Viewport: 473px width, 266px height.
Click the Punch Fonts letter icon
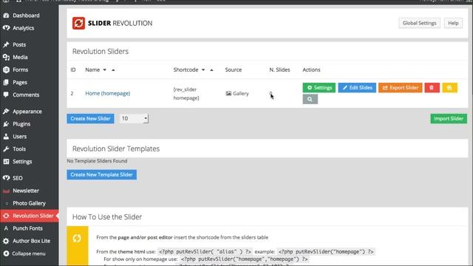tap(6, 228)
